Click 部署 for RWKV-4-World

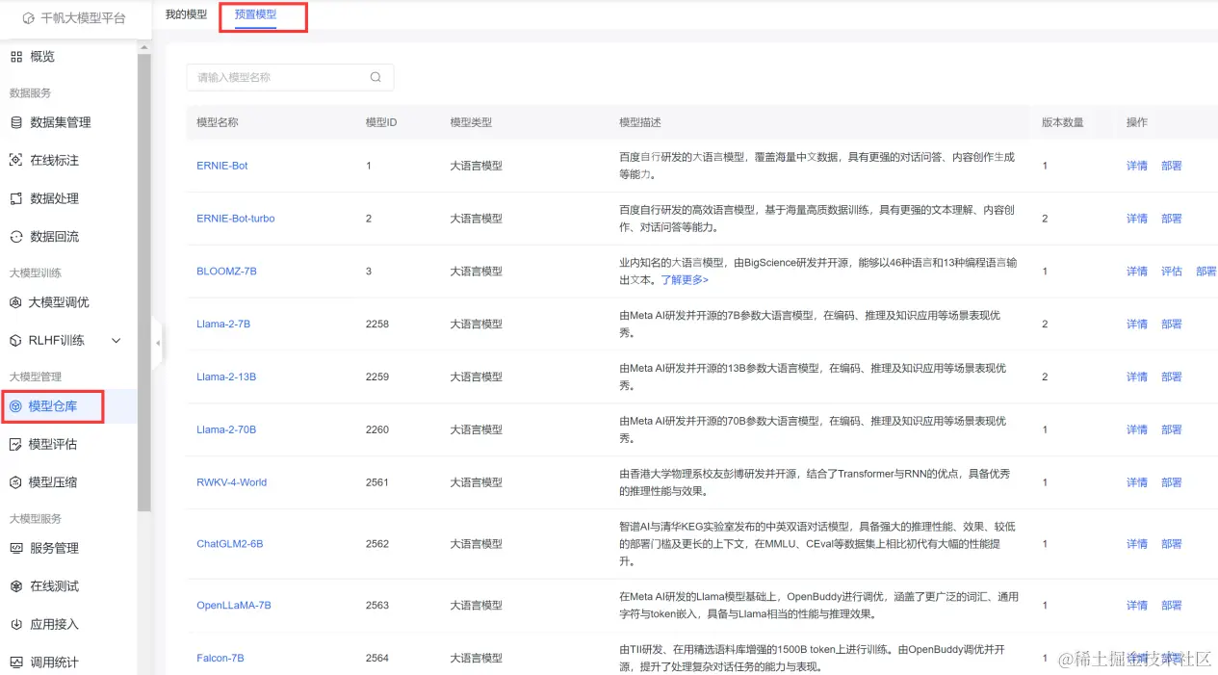pos(1172,482)
